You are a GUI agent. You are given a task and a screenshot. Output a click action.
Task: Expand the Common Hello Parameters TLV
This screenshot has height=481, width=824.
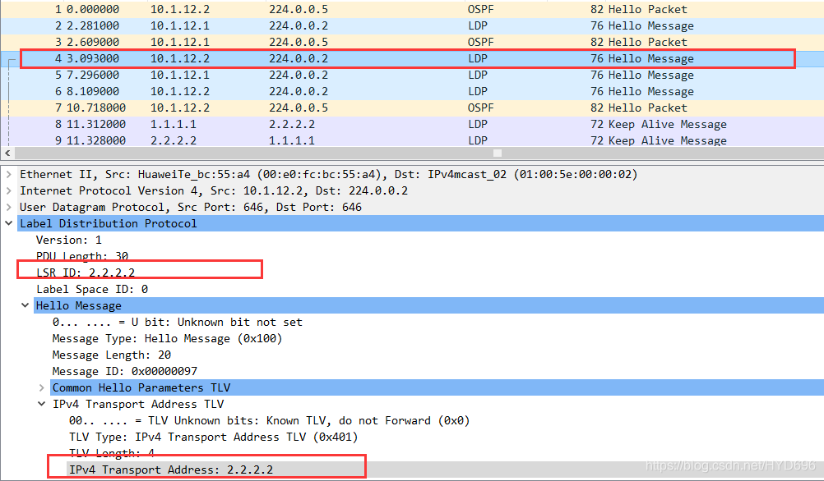coord(41,387)
